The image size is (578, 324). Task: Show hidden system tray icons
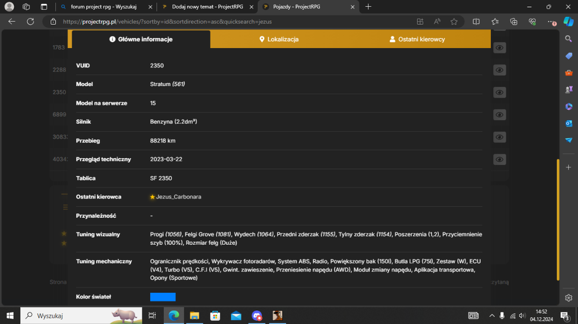click(492, 315)
